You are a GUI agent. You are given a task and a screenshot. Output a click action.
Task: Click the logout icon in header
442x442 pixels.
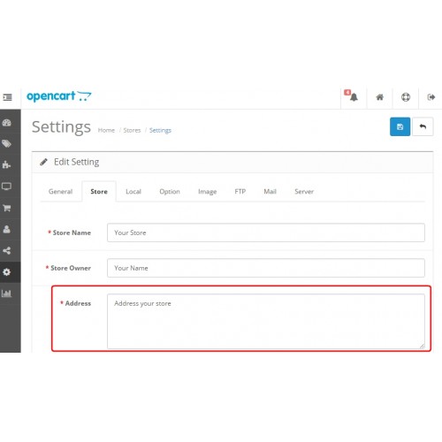click(x=431, y=97)
